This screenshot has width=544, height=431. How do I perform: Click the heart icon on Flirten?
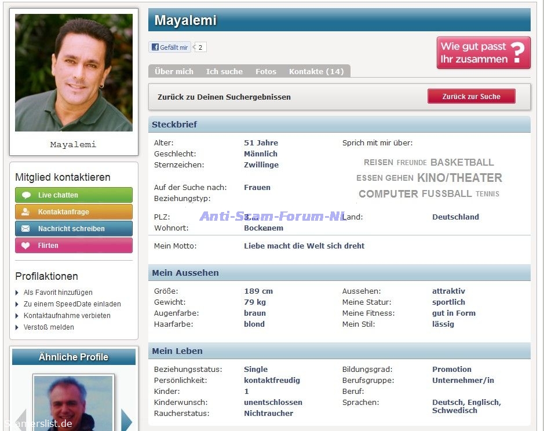pos(26,246)
